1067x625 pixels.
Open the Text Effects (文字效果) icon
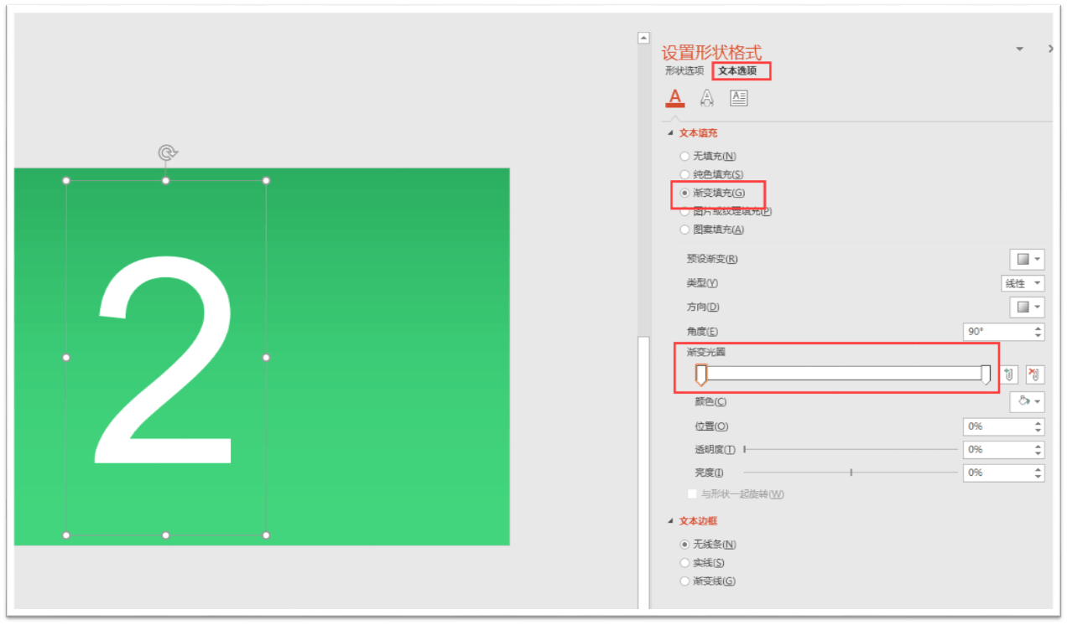click(707, 98)
